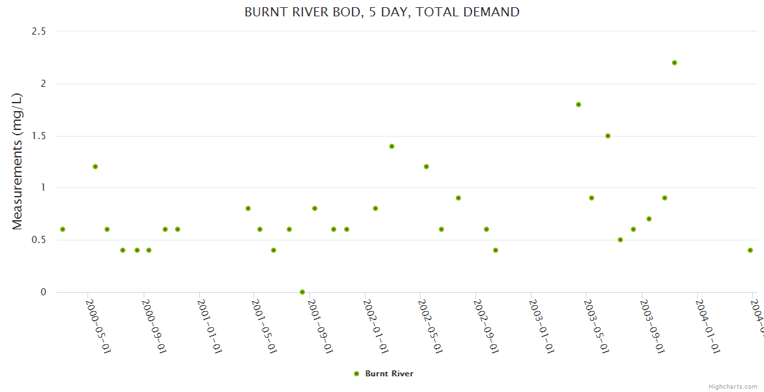Click the 1.2 mg/L point near 2000-05-01
Image resolution: width=764 pixels, height=392 pixels.
coord(95,167)
